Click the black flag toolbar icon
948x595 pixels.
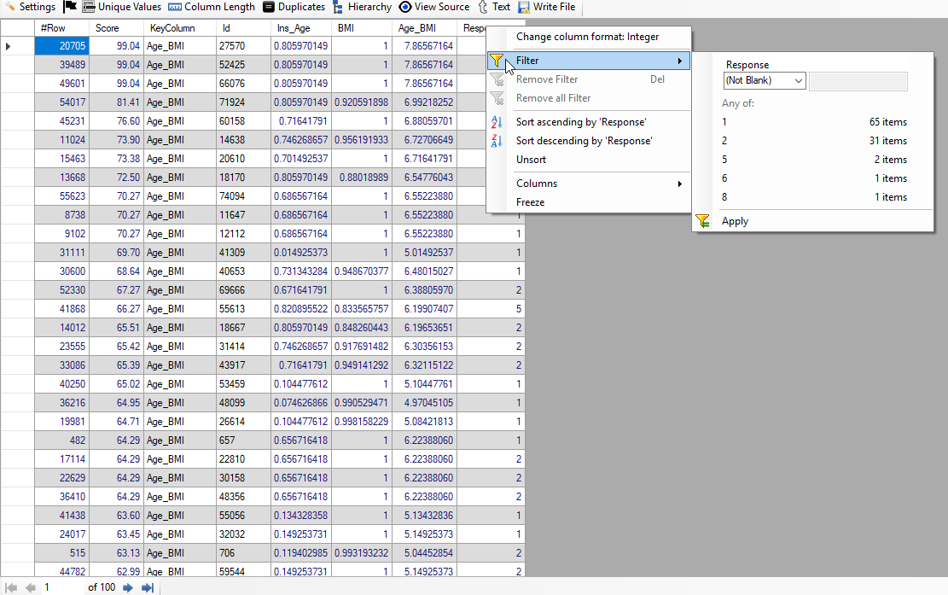tap(70, 7)
